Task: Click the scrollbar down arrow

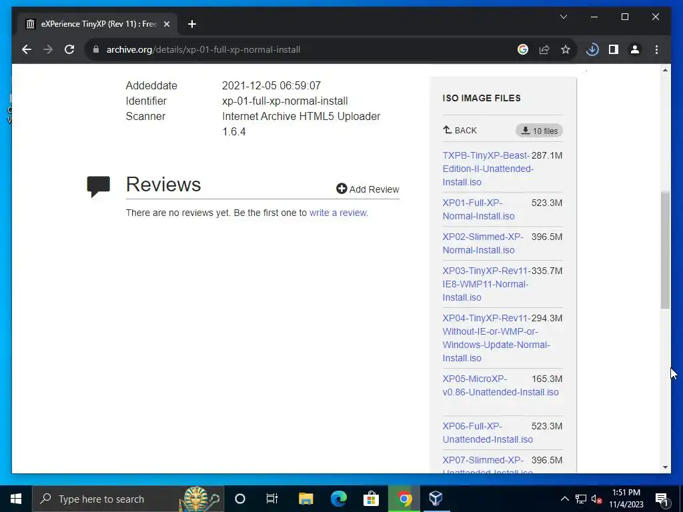Action: (665, 467)
